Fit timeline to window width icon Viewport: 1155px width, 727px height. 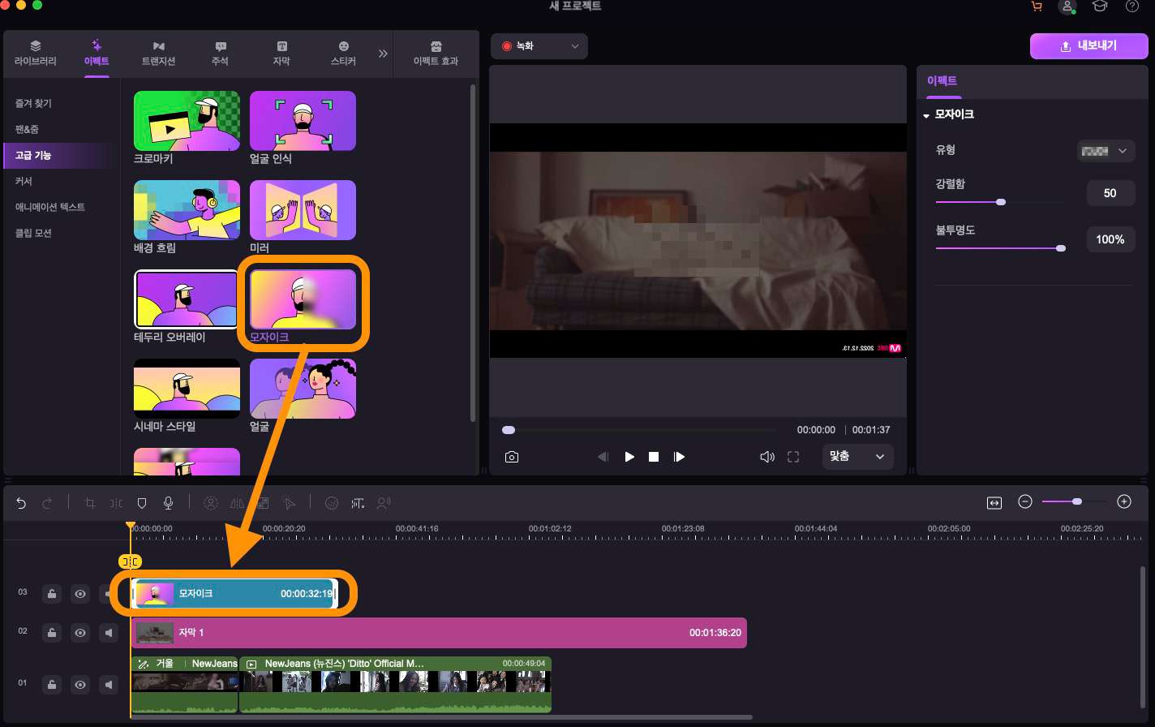pos(994,503)
